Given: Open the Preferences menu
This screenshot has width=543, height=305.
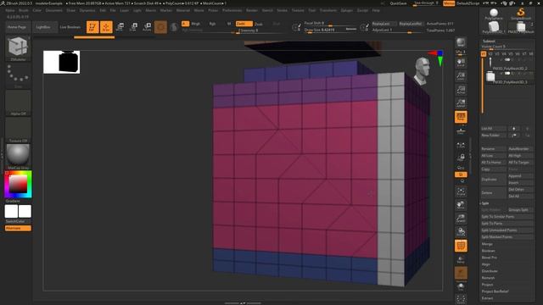Looking at the screenshot, I should 232,10.
